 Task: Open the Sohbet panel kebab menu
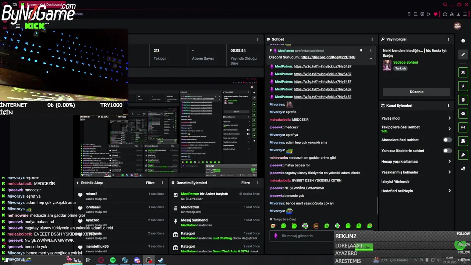[x=372, y=39]
